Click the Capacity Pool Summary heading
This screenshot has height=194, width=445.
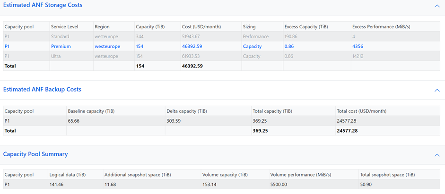[x=35, y=154]
